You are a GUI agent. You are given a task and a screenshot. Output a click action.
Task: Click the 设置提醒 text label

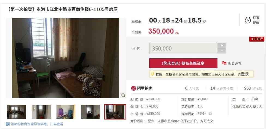tap(256, 20)
